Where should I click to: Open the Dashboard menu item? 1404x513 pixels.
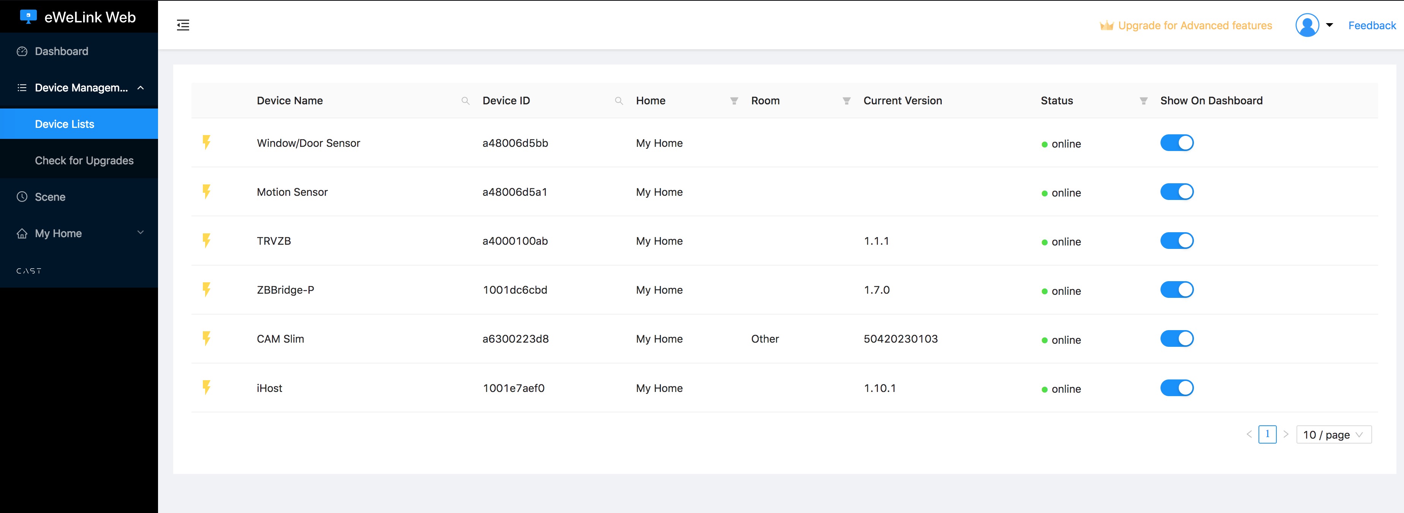61,51
